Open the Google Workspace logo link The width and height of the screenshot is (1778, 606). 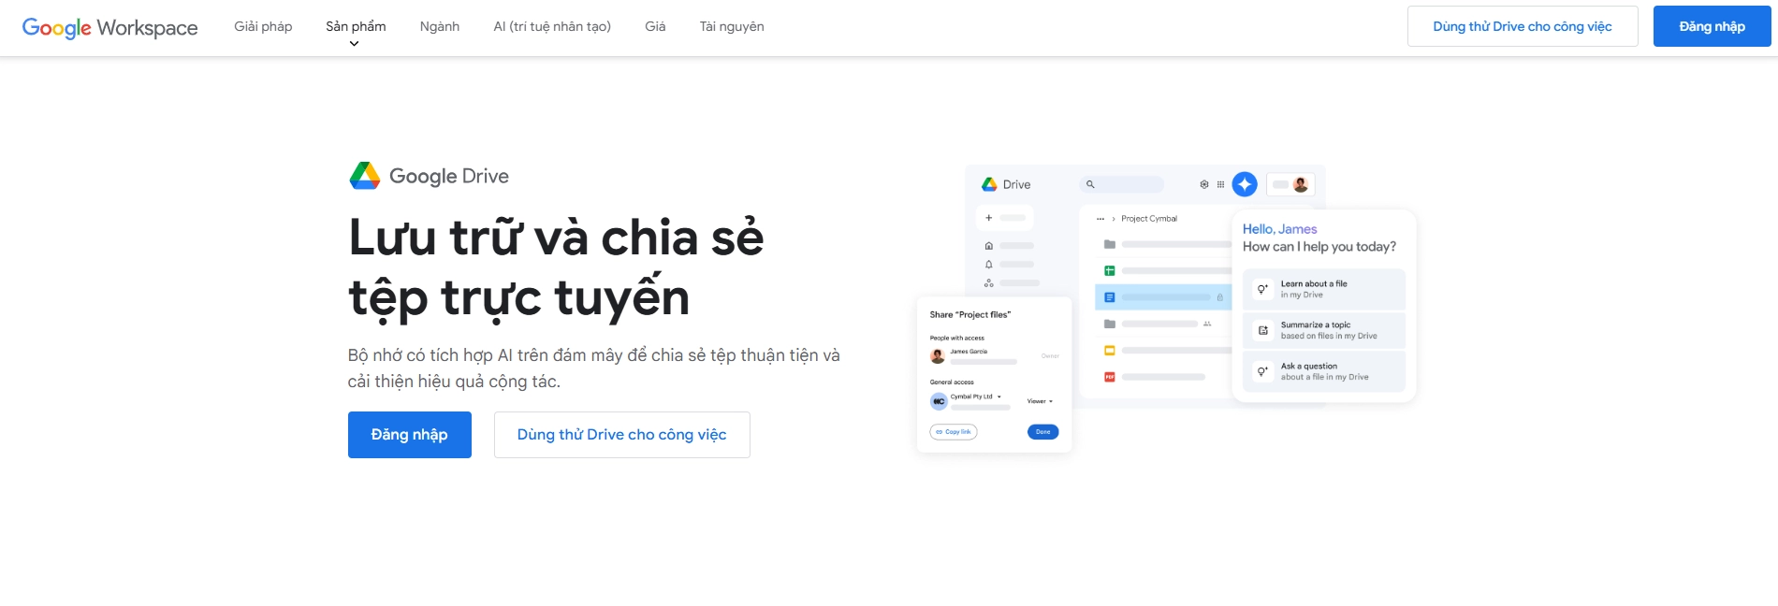click(109, 27)
